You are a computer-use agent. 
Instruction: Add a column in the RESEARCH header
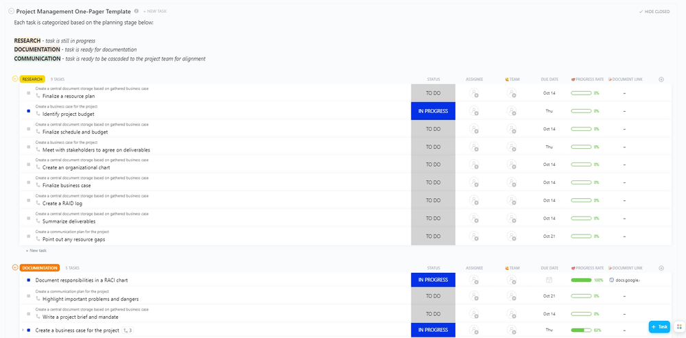click(x=661, y=79)
